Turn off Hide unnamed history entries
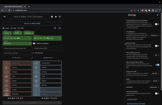This screenshot has width=162, height=105. (157, 65)
